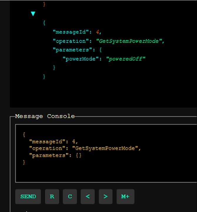Screen dimensions: 197x212
Task: Go to next message with > button
Action: click(x=106, y=196)
